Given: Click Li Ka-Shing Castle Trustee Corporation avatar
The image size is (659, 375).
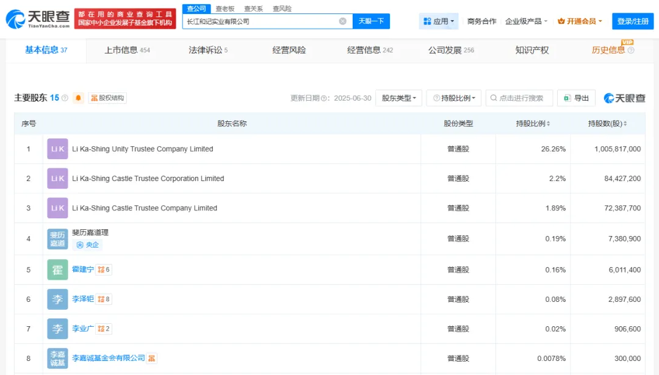Looking at the screenshot, I should click(57, 179).
